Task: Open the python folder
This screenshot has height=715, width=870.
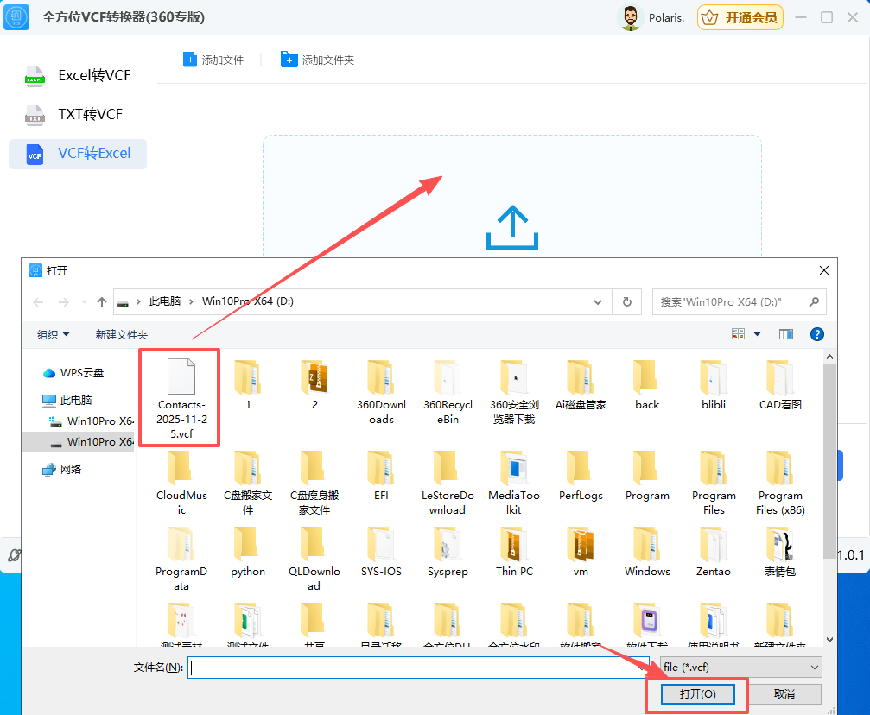Action: click(248, 553)
